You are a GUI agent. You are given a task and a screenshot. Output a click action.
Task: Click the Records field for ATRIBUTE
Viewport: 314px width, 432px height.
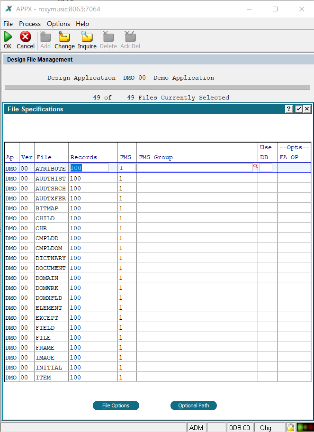pyautogui.click(x=89, y=168)
